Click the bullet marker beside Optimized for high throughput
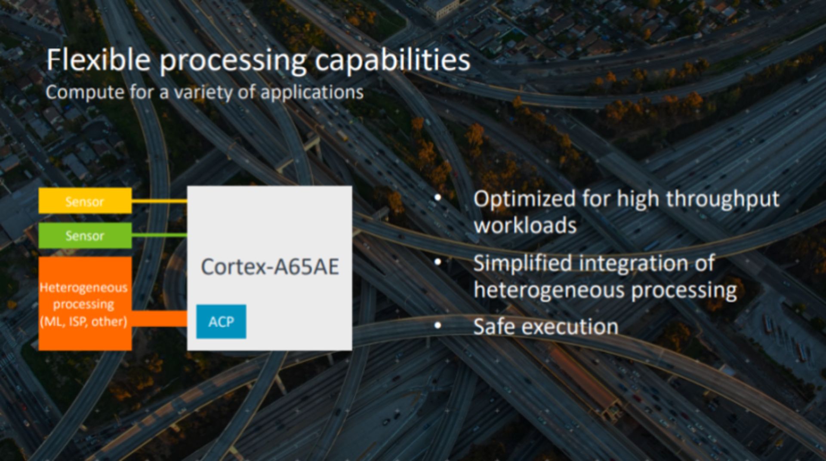Screen dimensions: 826x461 438,198
